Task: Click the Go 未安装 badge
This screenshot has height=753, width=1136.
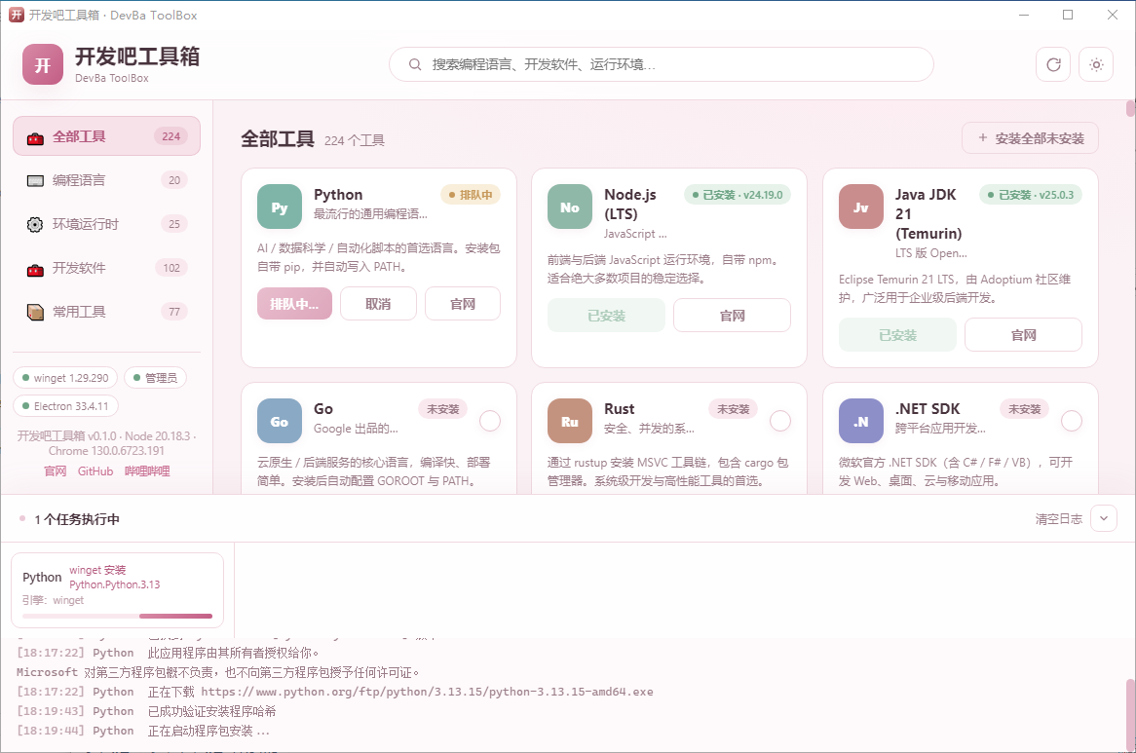Action: tap(442, 409)
